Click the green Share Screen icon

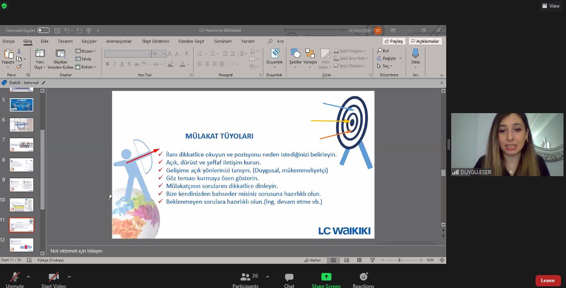326,277
